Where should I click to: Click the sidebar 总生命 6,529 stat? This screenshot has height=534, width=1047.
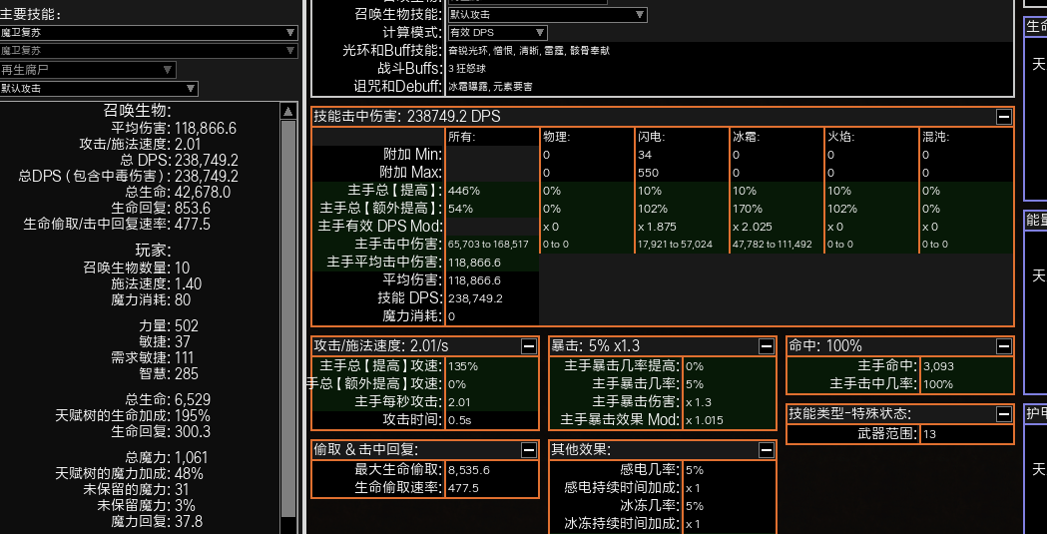[x=168, y=400]
